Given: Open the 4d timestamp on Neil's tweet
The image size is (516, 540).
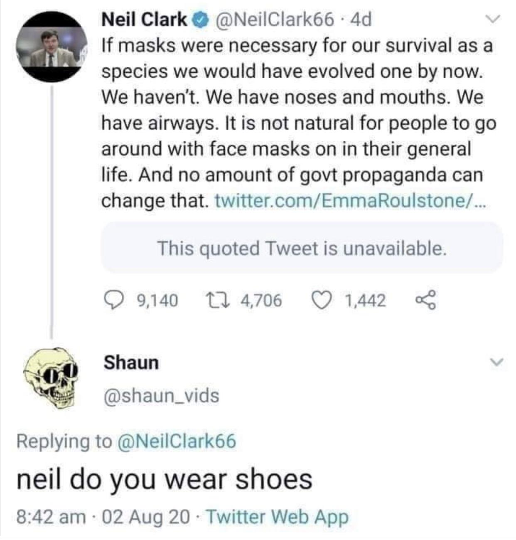Looking at the screenshot, I should click(361, 20).
